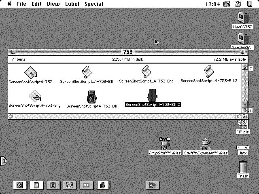Select the ScreenShotScript_4-753-BII script file
Screen dimensions: 259x194
pos(86,72)
